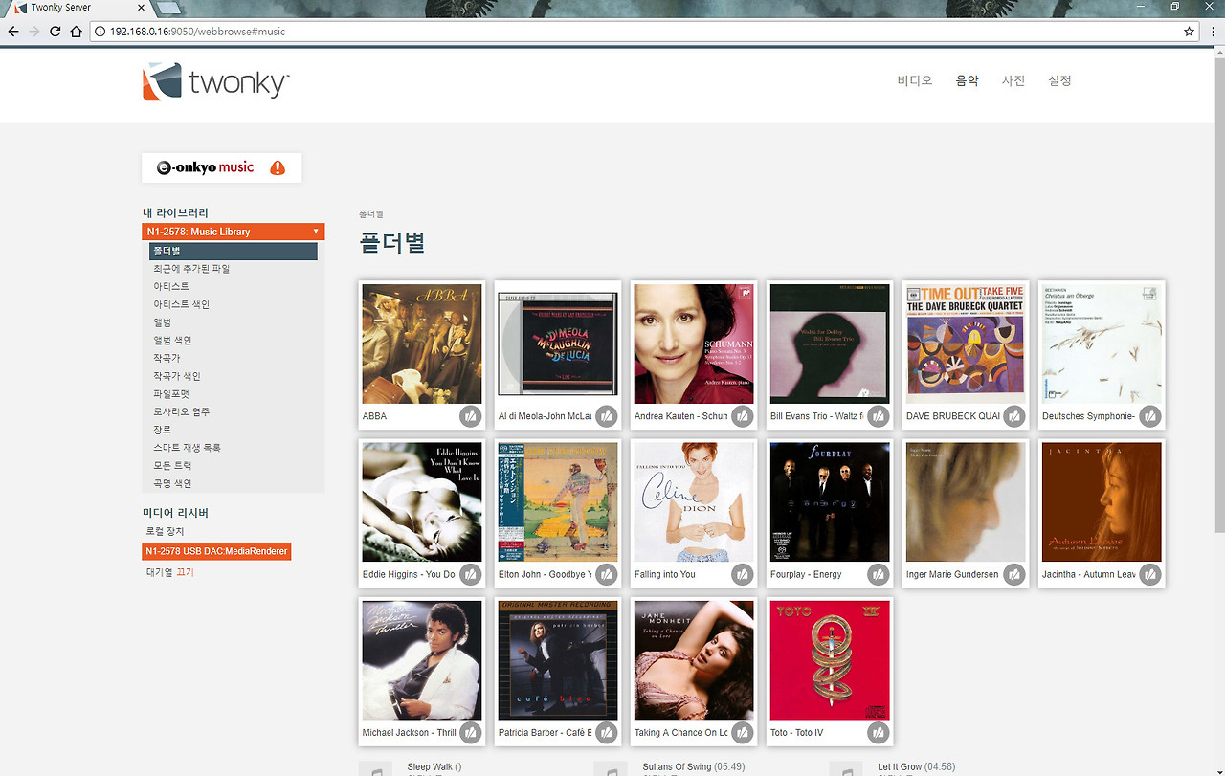Viewport: 1225px width, 776px height.
Task: Open the Michael Jackson Thriller cover
Action: (422, 660)
